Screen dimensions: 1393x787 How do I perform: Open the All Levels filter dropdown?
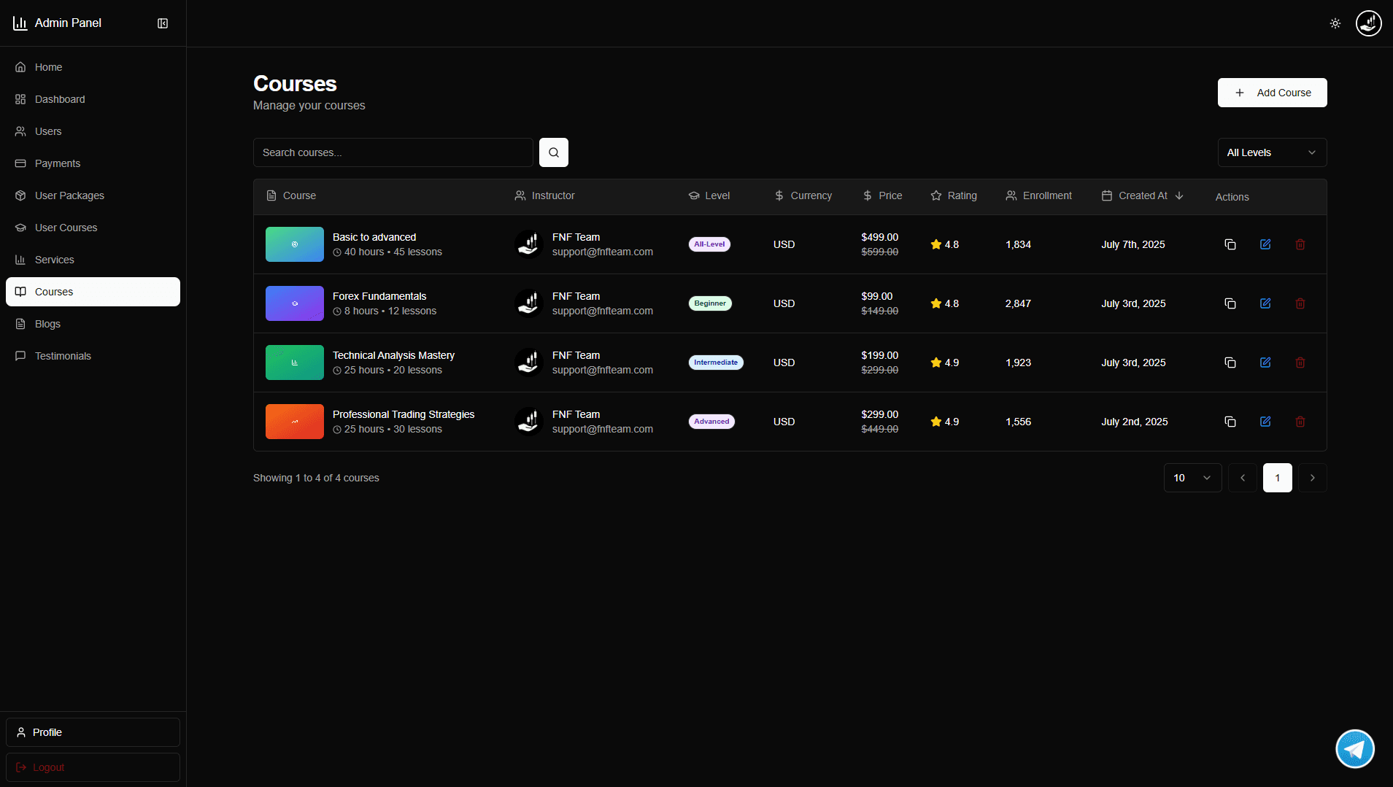pyautogui.click(x=1272, y=152)
